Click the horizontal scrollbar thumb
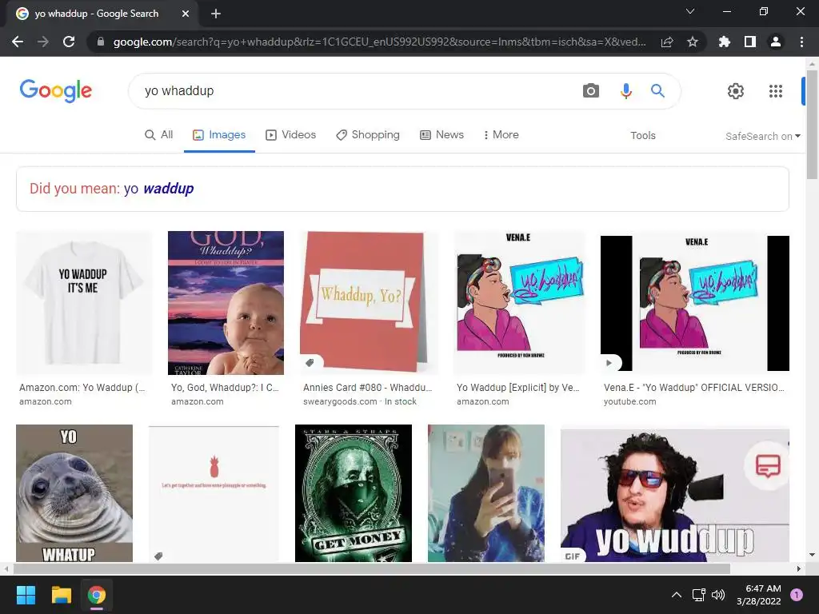This screenshot has height=614, width=819. tap(371, 568)
